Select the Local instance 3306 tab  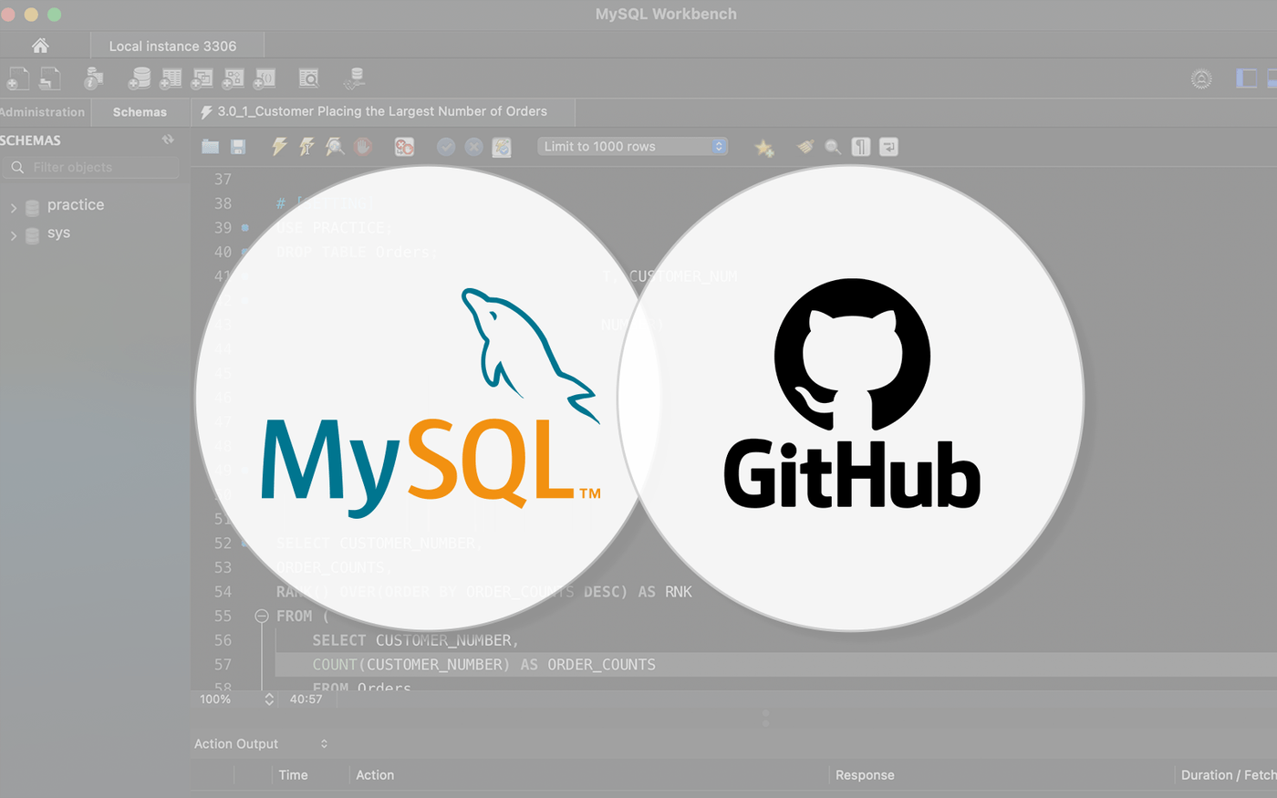click(177, 46)
